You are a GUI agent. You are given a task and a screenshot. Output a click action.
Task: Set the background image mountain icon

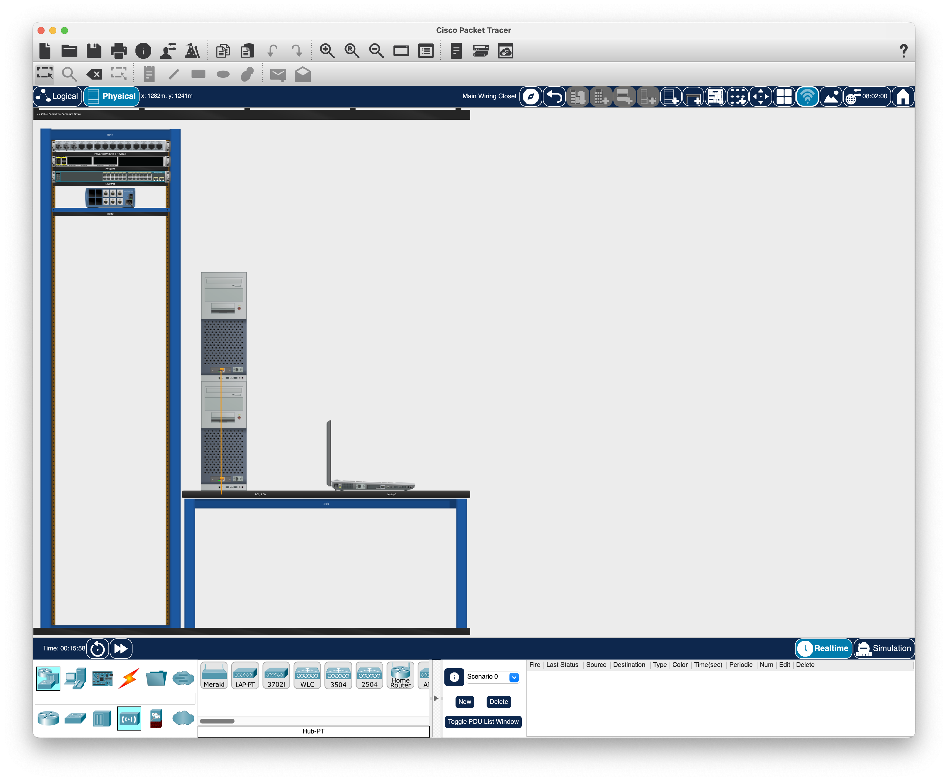click(831, 96)
